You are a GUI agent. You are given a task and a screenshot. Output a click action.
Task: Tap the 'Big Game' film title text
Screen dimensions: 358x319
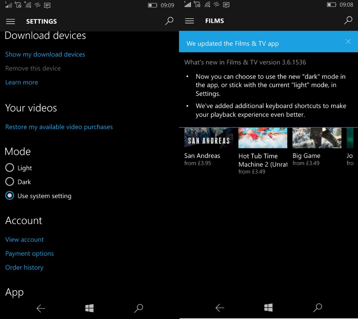pyautogui.click(x=307, y=156)
